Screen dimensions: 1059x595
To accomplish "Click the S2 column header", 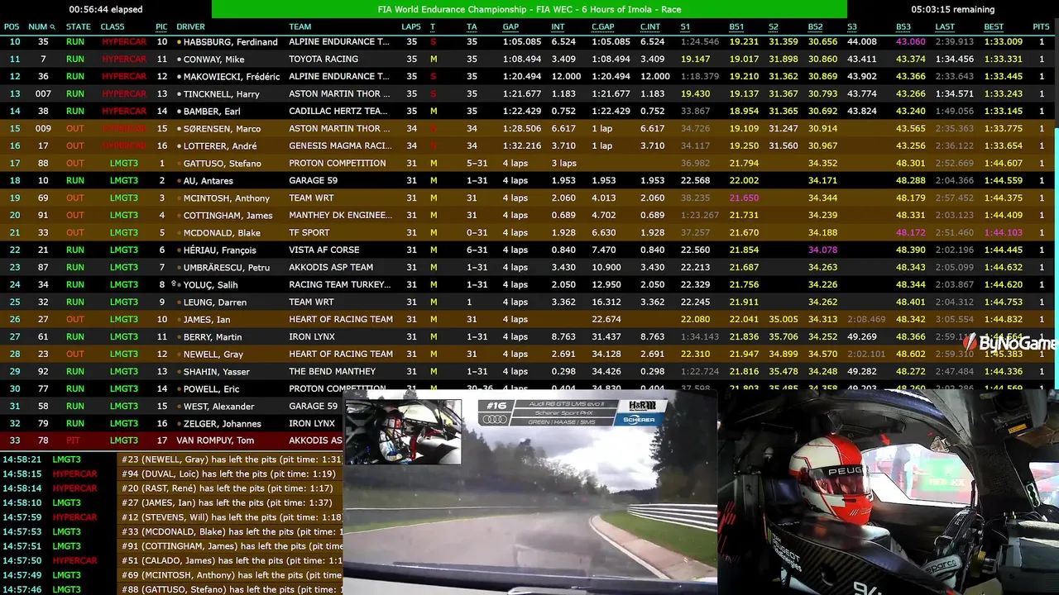I will tap(774, 27).
